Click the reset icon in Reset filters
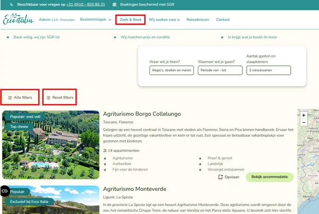319x214 pixels. tap(48, 98)
